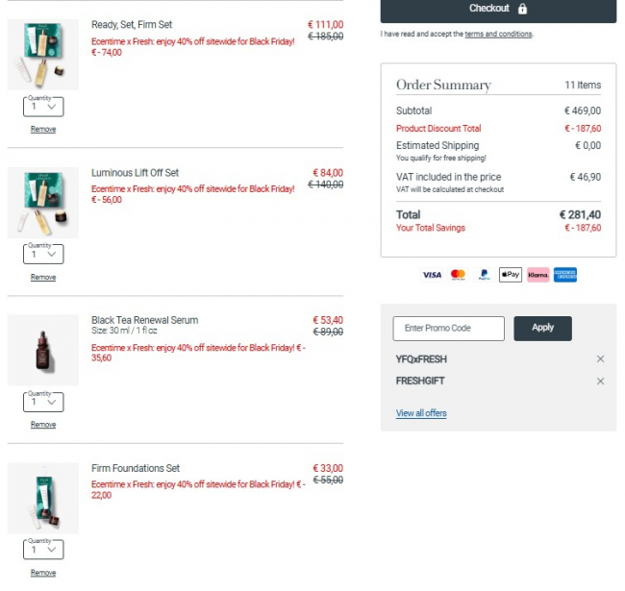Apply the entered promo code

click(x=542, y=328)
